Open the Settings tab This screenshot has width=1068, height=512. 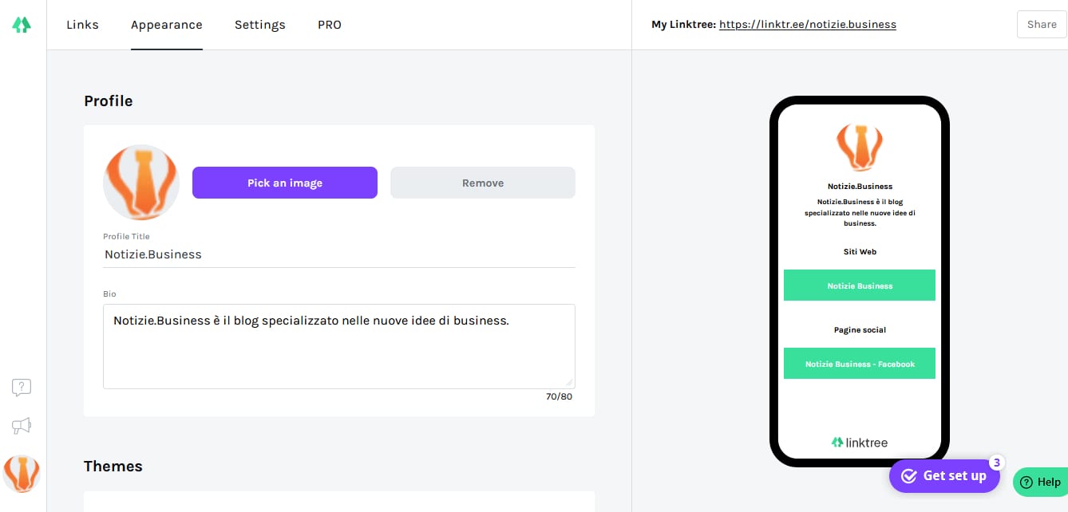(260, 25)
